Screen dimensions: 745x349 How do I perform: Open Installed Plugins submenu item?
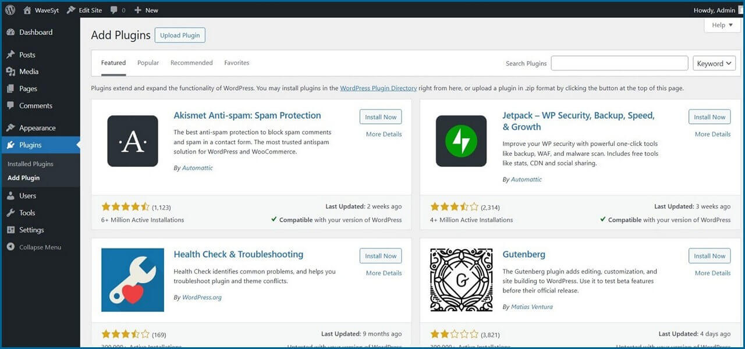(x=30, y=164)
